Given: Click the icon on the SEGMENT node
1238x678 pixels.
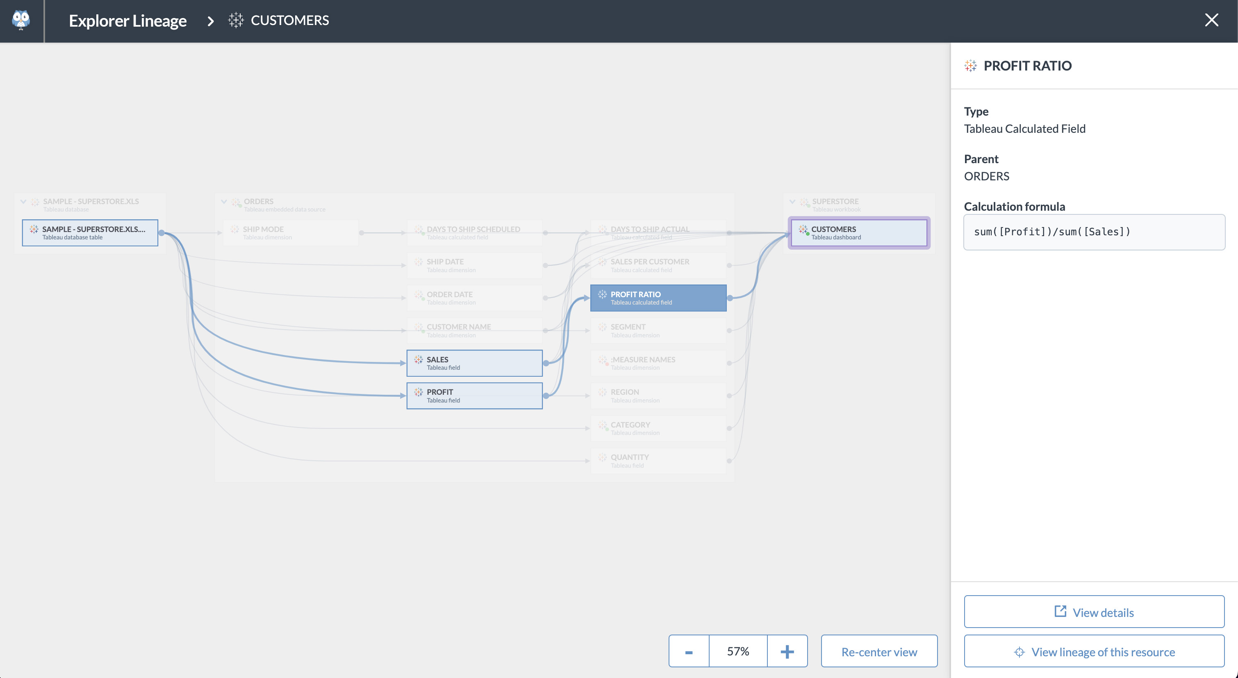Looking at the screenshot, I should (602, 327).
